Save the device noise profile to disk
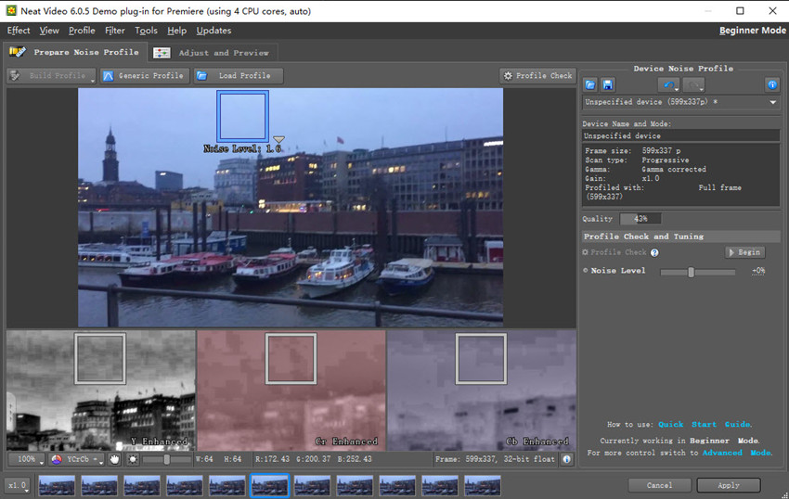This screenshot has height=499, width=789. (x=608, y=85)
